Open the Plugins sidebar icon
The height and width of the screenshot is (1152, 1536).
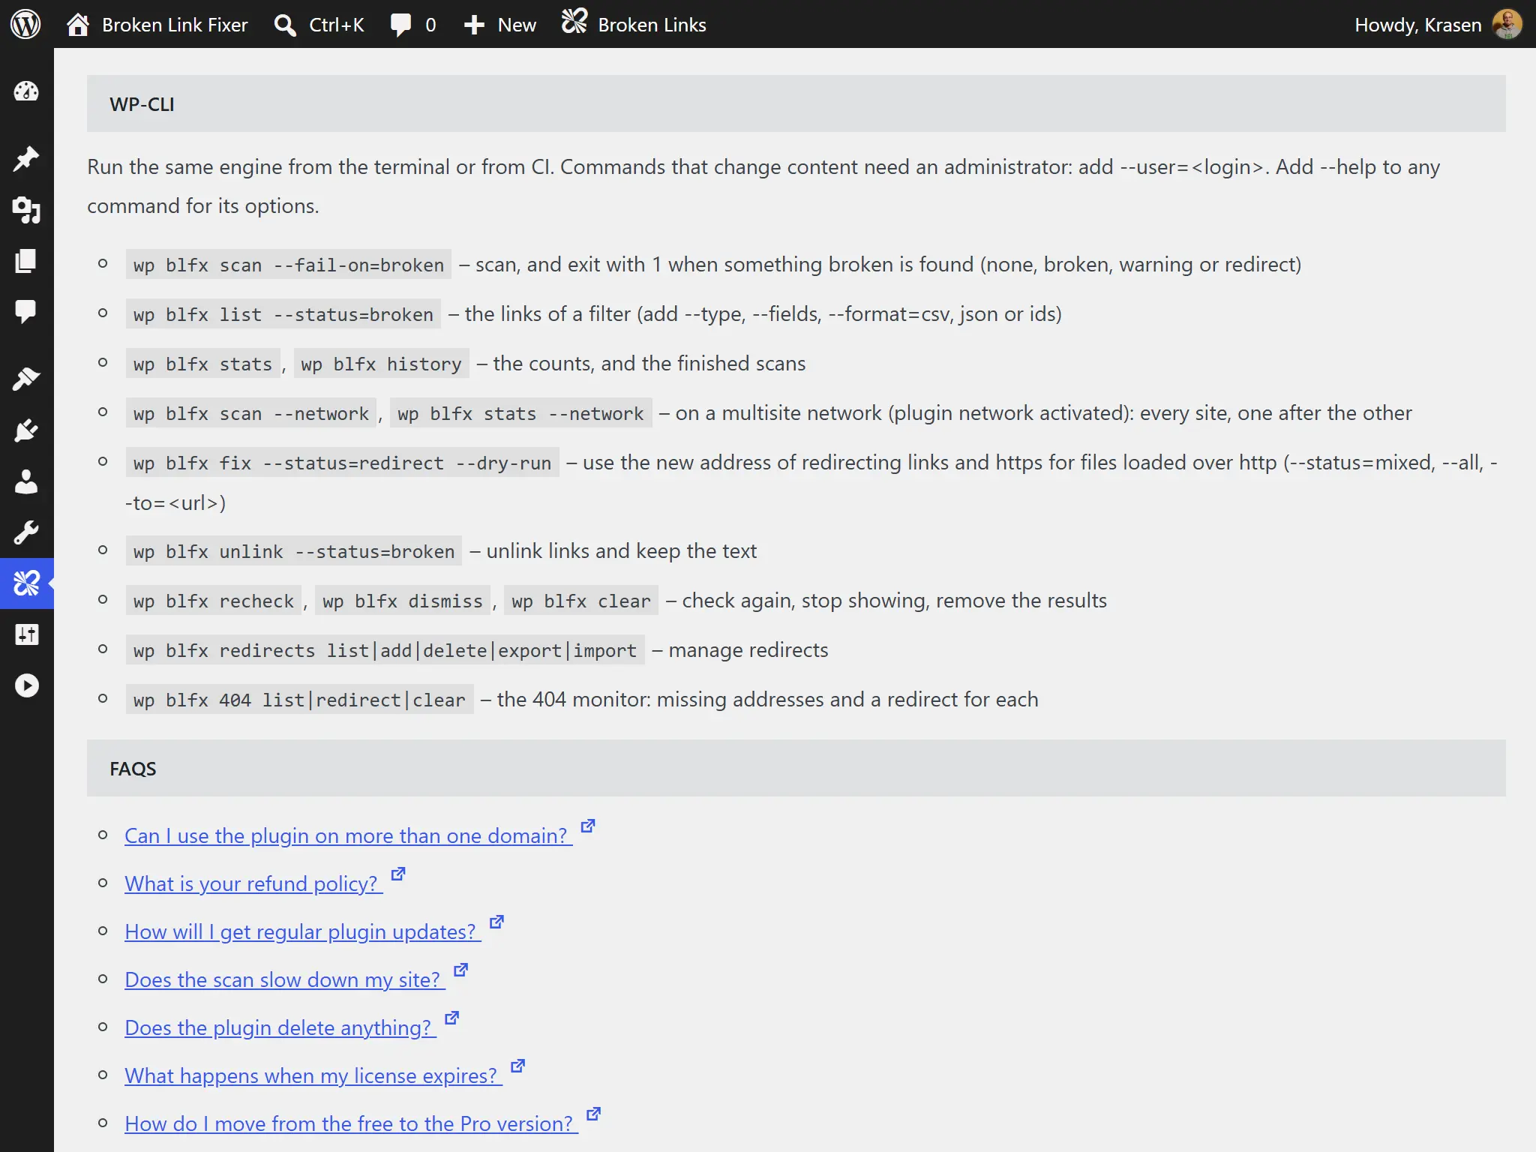26,430
